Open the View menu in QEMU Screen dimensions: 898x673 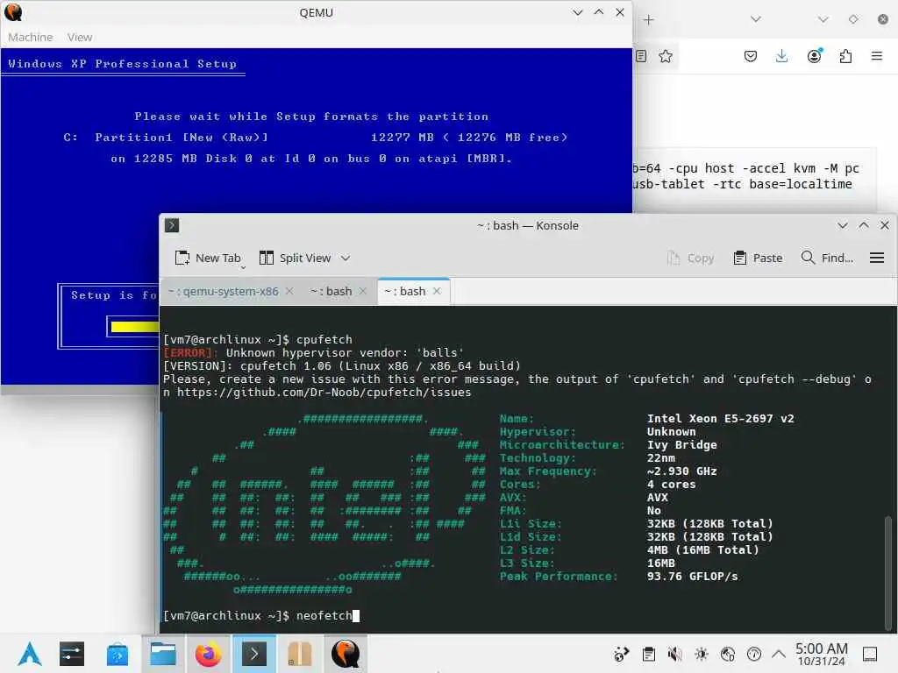point(80,37)
